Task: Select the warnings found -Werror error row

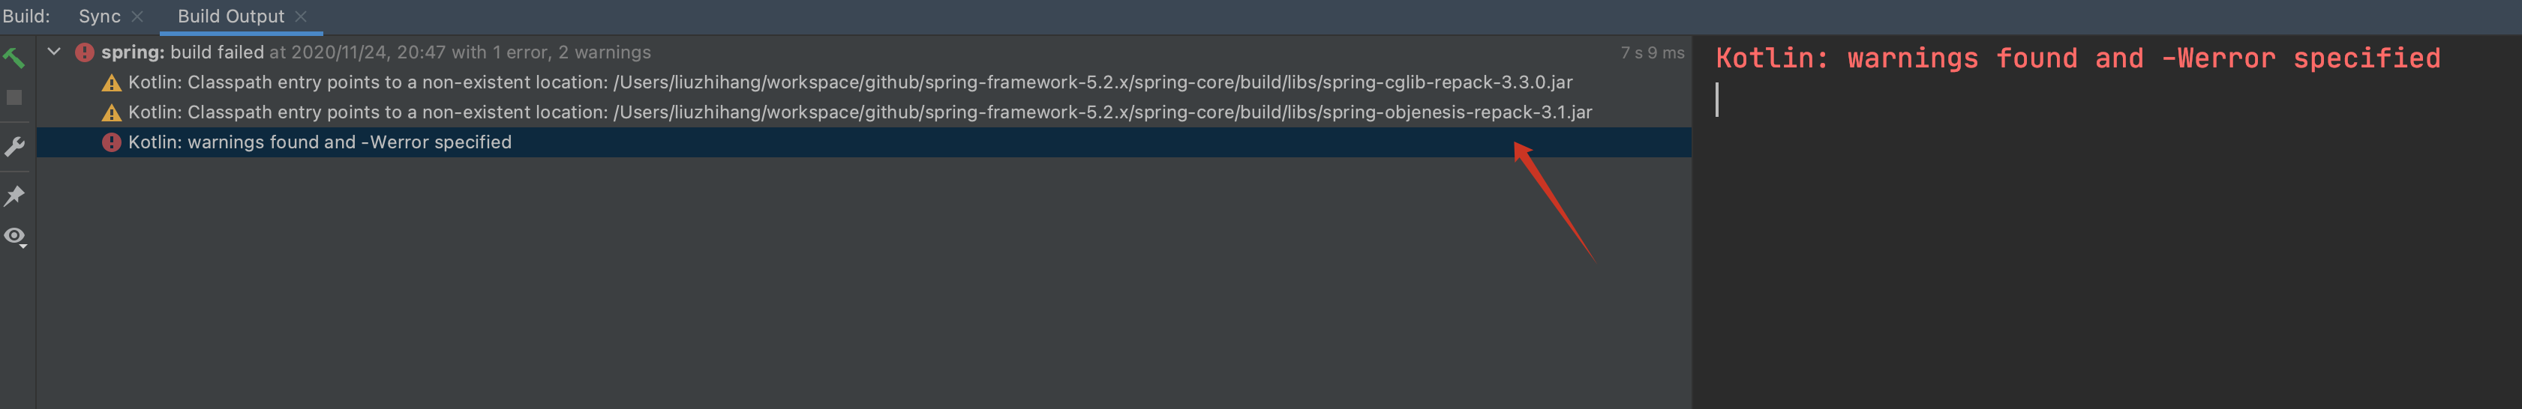Action: pyautogui.click(x=864, y=143)
